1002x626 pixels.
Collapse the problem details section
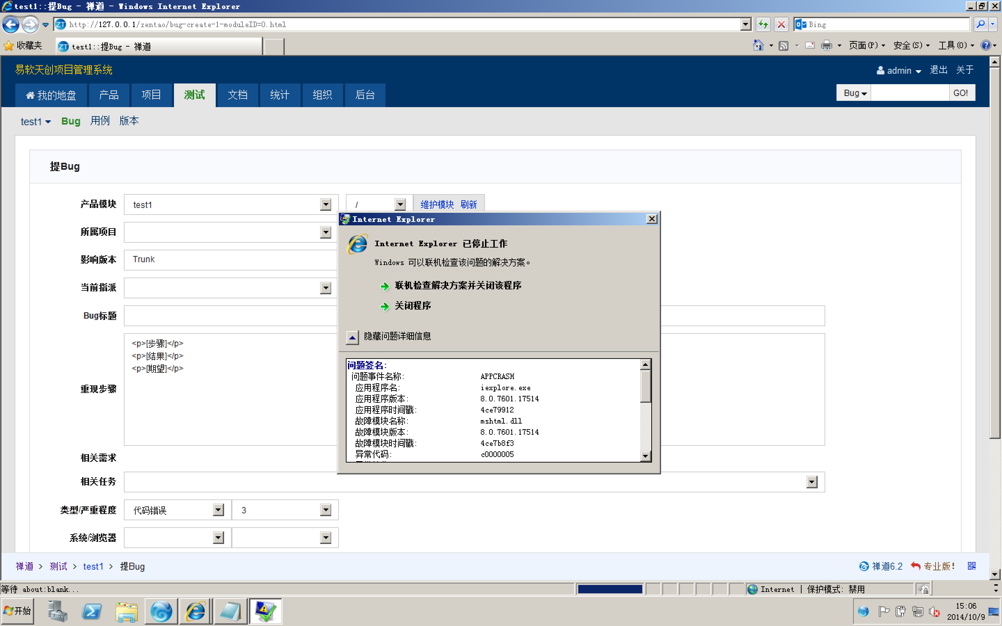352,337
